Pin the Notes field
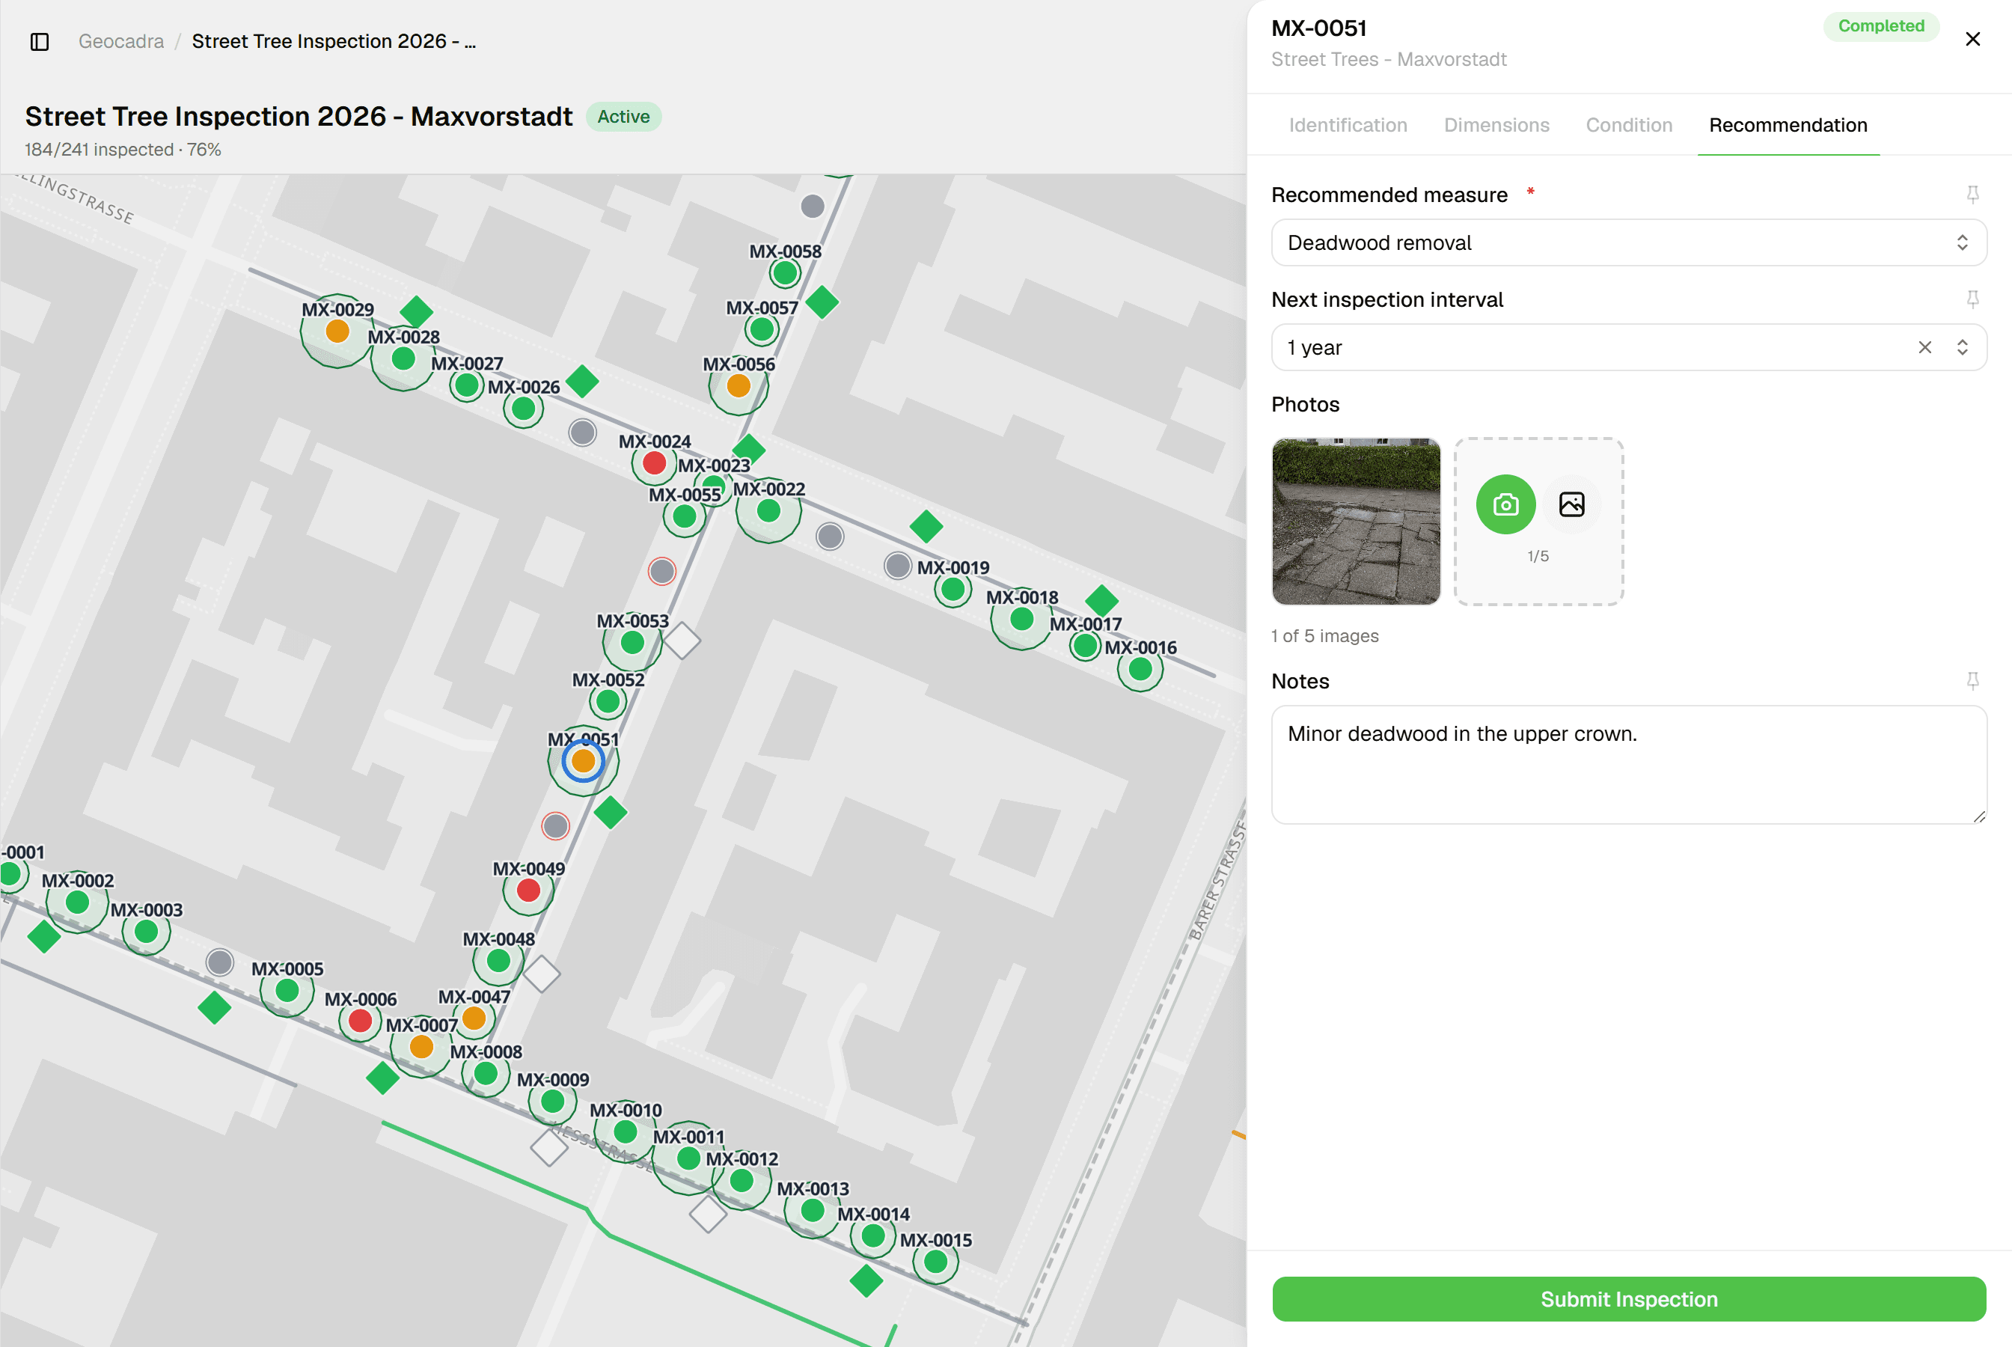Image resolution: width=2012 pixels, height=1347 pixels. pos(1972,681)
